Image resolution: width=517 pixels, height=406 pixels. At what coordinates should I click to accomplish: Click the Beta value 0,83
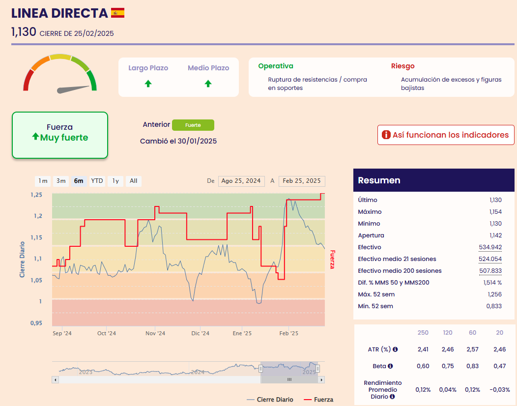(x=472, y=366)
